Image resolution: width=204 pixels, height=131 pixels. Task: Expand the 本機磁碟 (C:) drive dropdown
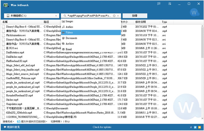tap(56, 16)
